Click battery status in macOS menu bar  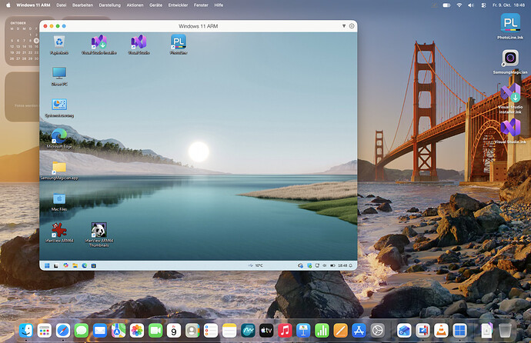coord(446,5)
